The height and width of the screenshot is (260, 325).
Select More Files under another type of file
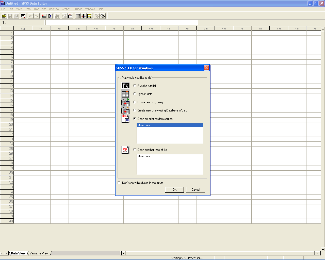tap(170, 156)
